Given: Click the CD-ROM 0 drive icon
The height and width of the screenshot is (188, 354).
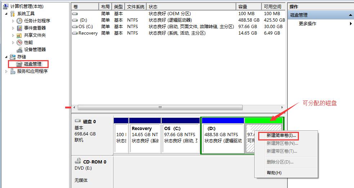Looking at the screenshot, I should [78, 161].
